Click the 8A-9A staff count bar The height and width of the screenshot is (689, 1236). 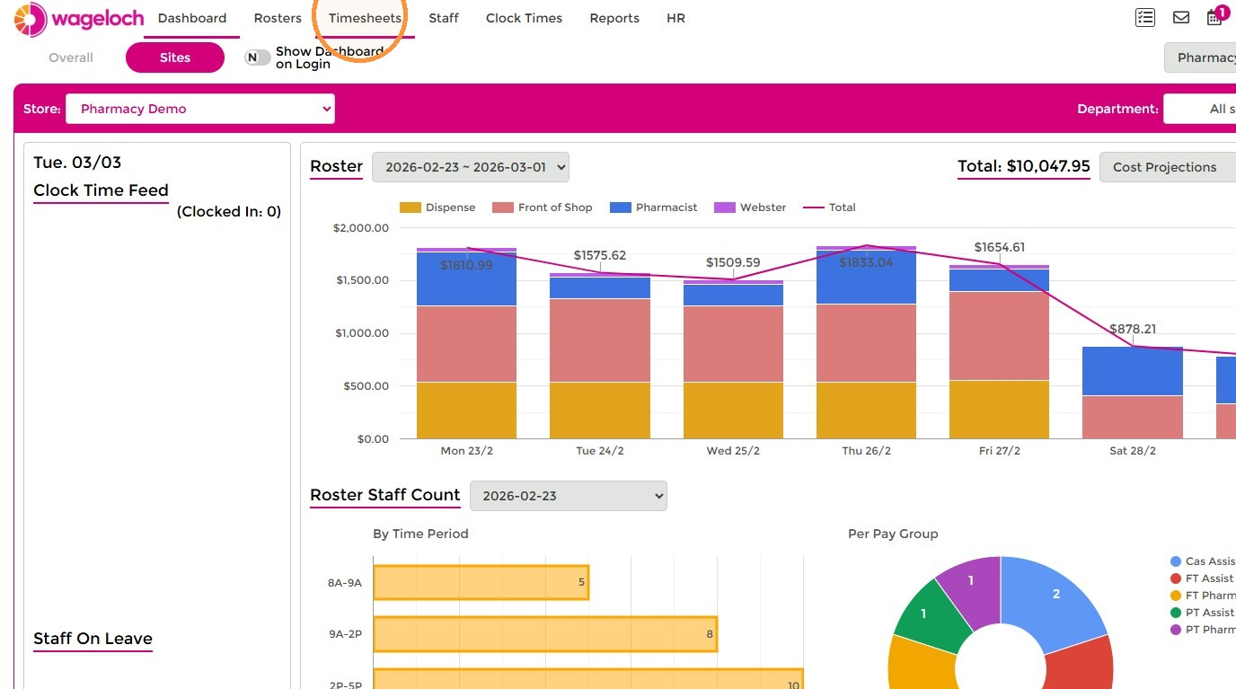click(481, 582)
